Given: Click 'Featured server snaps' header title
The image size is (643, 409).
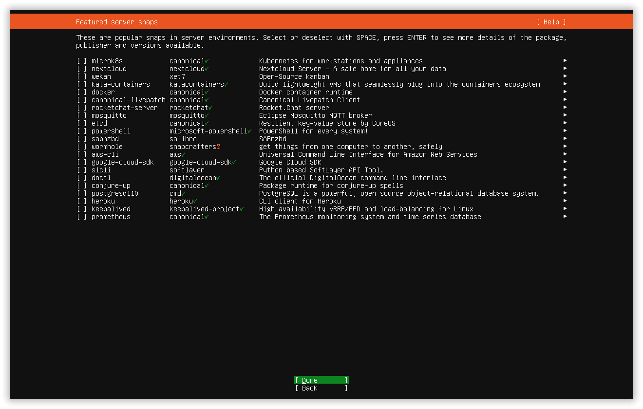Looking at the screenshot, I should pyautogui.click(x=117, y=22).
